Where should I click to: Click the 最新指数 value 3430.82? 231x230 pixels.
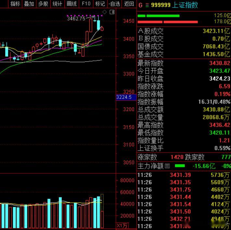220,63
